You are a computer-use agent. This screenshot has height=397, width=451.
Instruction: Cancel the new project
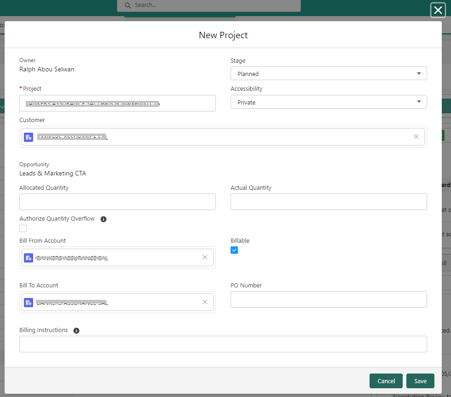[386, 381]
